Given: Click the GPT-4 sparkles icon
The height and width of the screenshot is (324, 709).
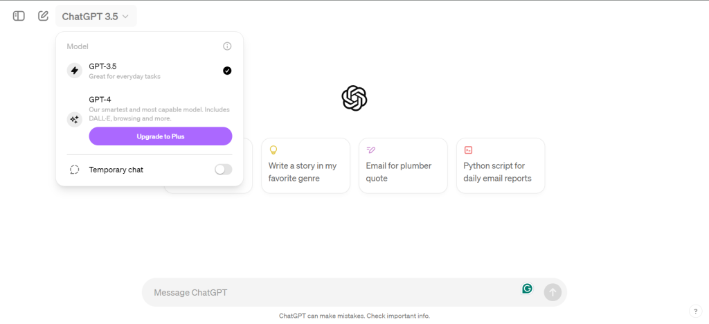Looking at the screenshot, I should coord(75,120).
